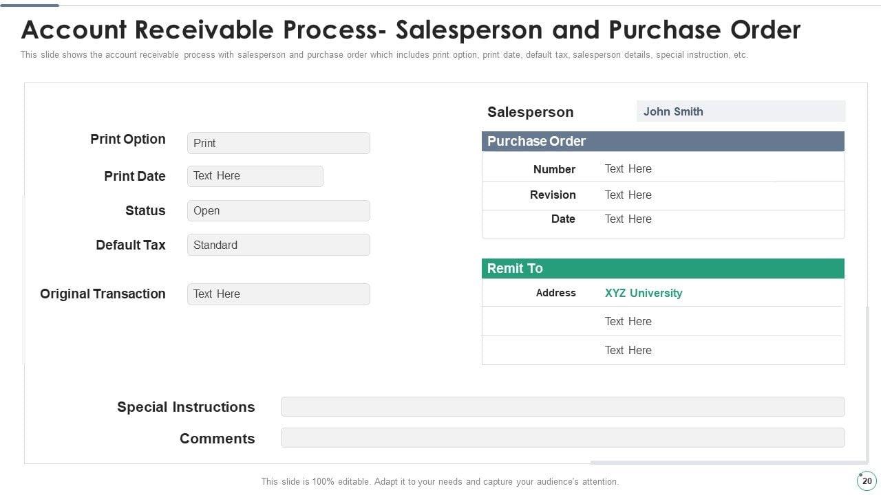The image size is (881, 495).
Task: Click the Purchase Order Date value
Action: tap(628, 219)
